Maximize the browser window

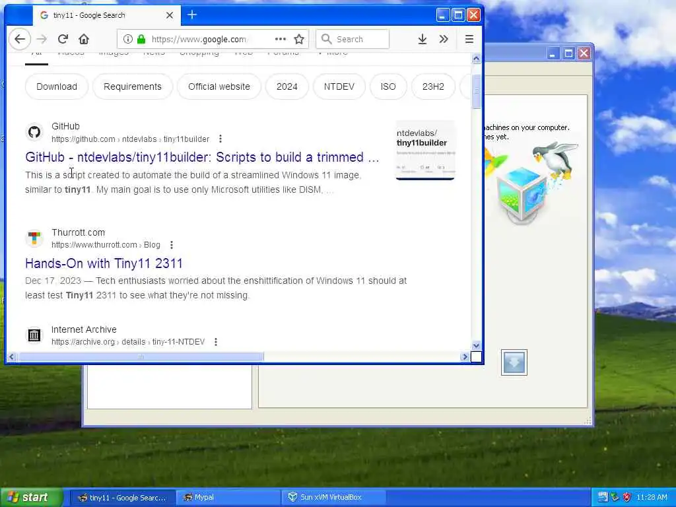tap(458, 15)
